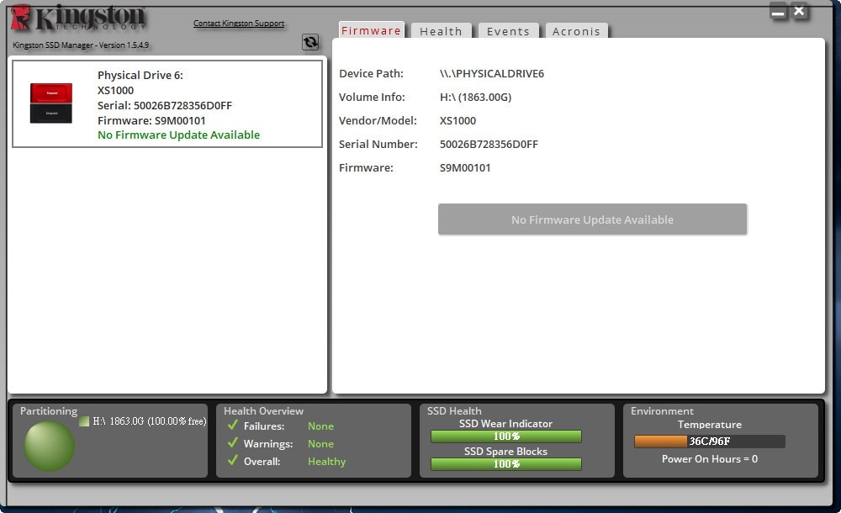
Task: Click the Environment panel heading
Action: 662,411
